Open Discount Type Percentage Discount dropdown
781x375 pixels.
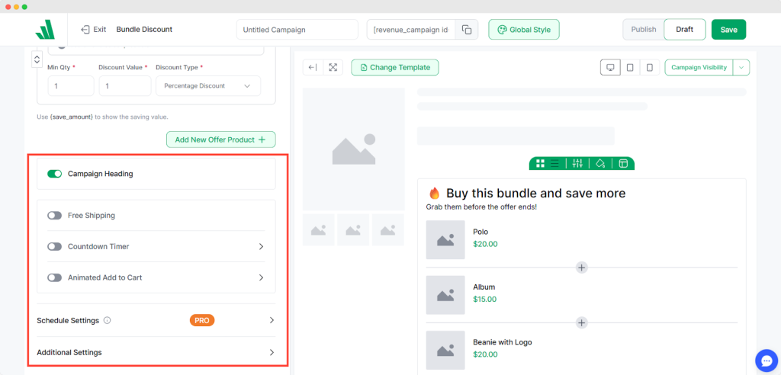point(208,85)
